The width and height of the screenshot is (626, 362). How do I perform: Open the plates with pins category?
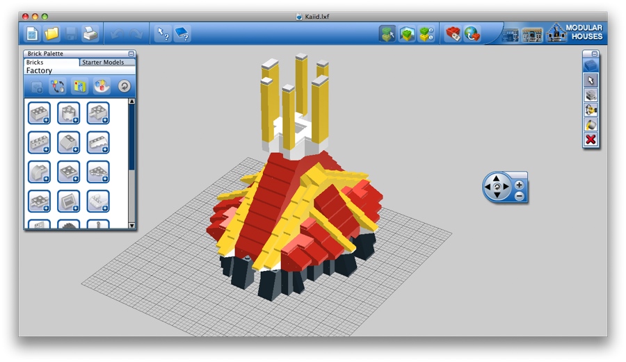point(39,201)
